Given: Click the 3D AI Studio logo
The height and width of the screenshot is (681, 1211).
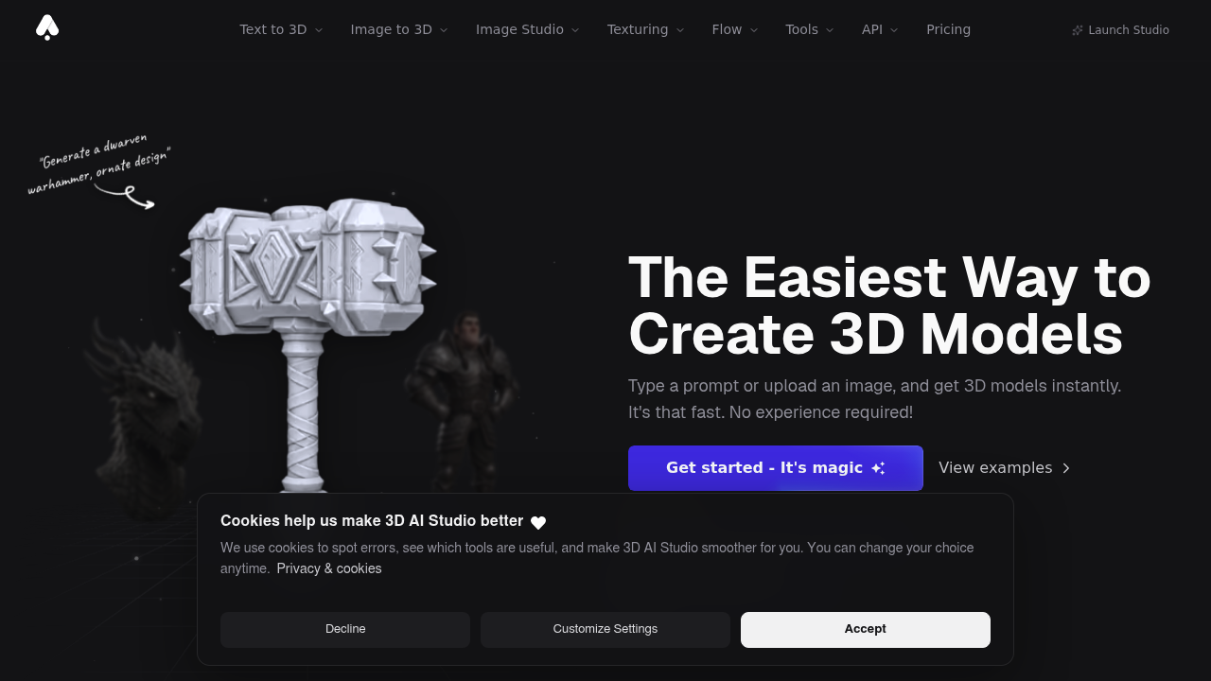Looking at the screenshot, I should (47, 27).
